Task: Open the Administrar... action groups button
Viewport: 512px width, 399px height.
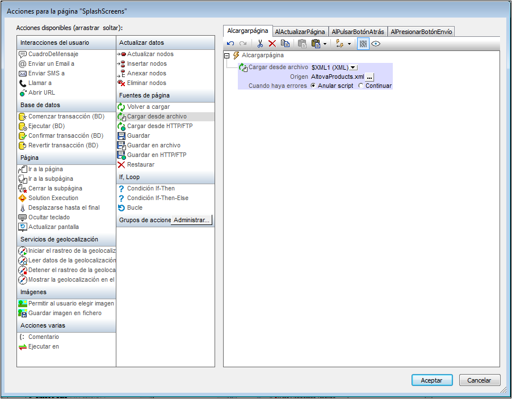Action: pos(191,220)
